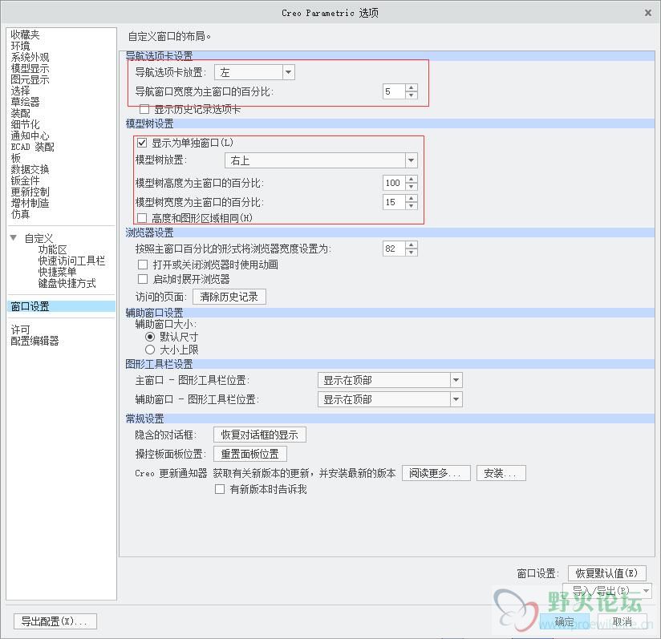
Task: Click browser width field showing 82
Action: pyautogui.click(x=394, y=249)
